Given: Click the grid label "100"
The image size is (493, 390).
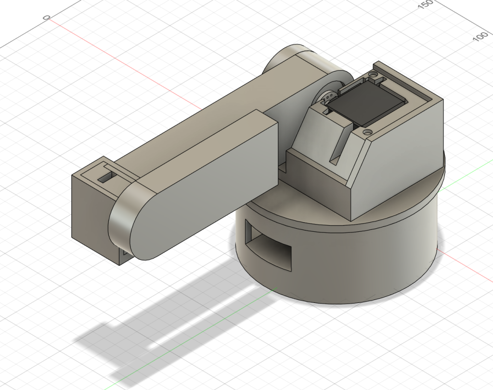Looking at the screenshot, I should click(480, 38).
